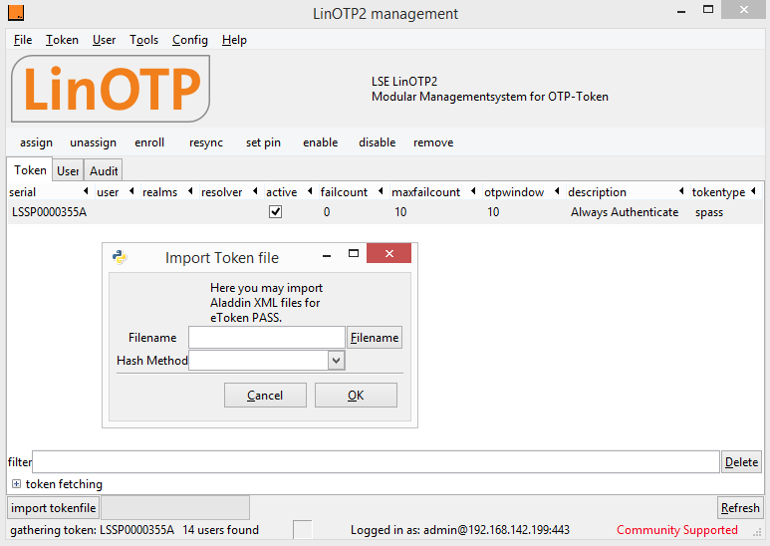The height and width of the screenshot is (546, 770).
Task: Click the disable toolbar action
Action: pyautogui.click(x=377, y=142)
